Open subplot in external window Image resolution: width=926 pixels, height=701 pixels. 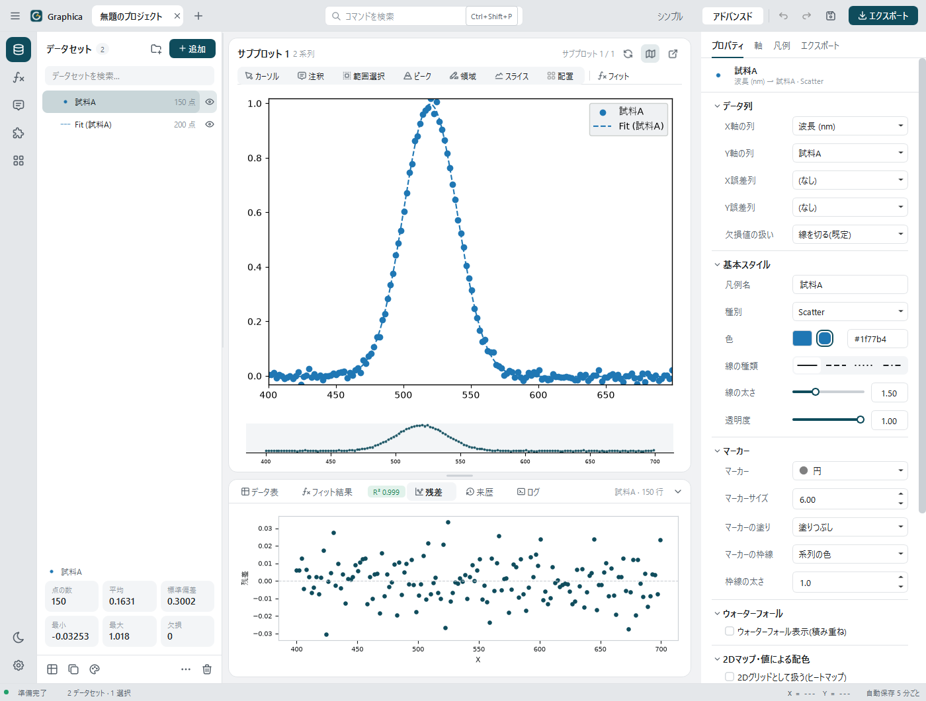pyautogui.click(x=673, y=54)
